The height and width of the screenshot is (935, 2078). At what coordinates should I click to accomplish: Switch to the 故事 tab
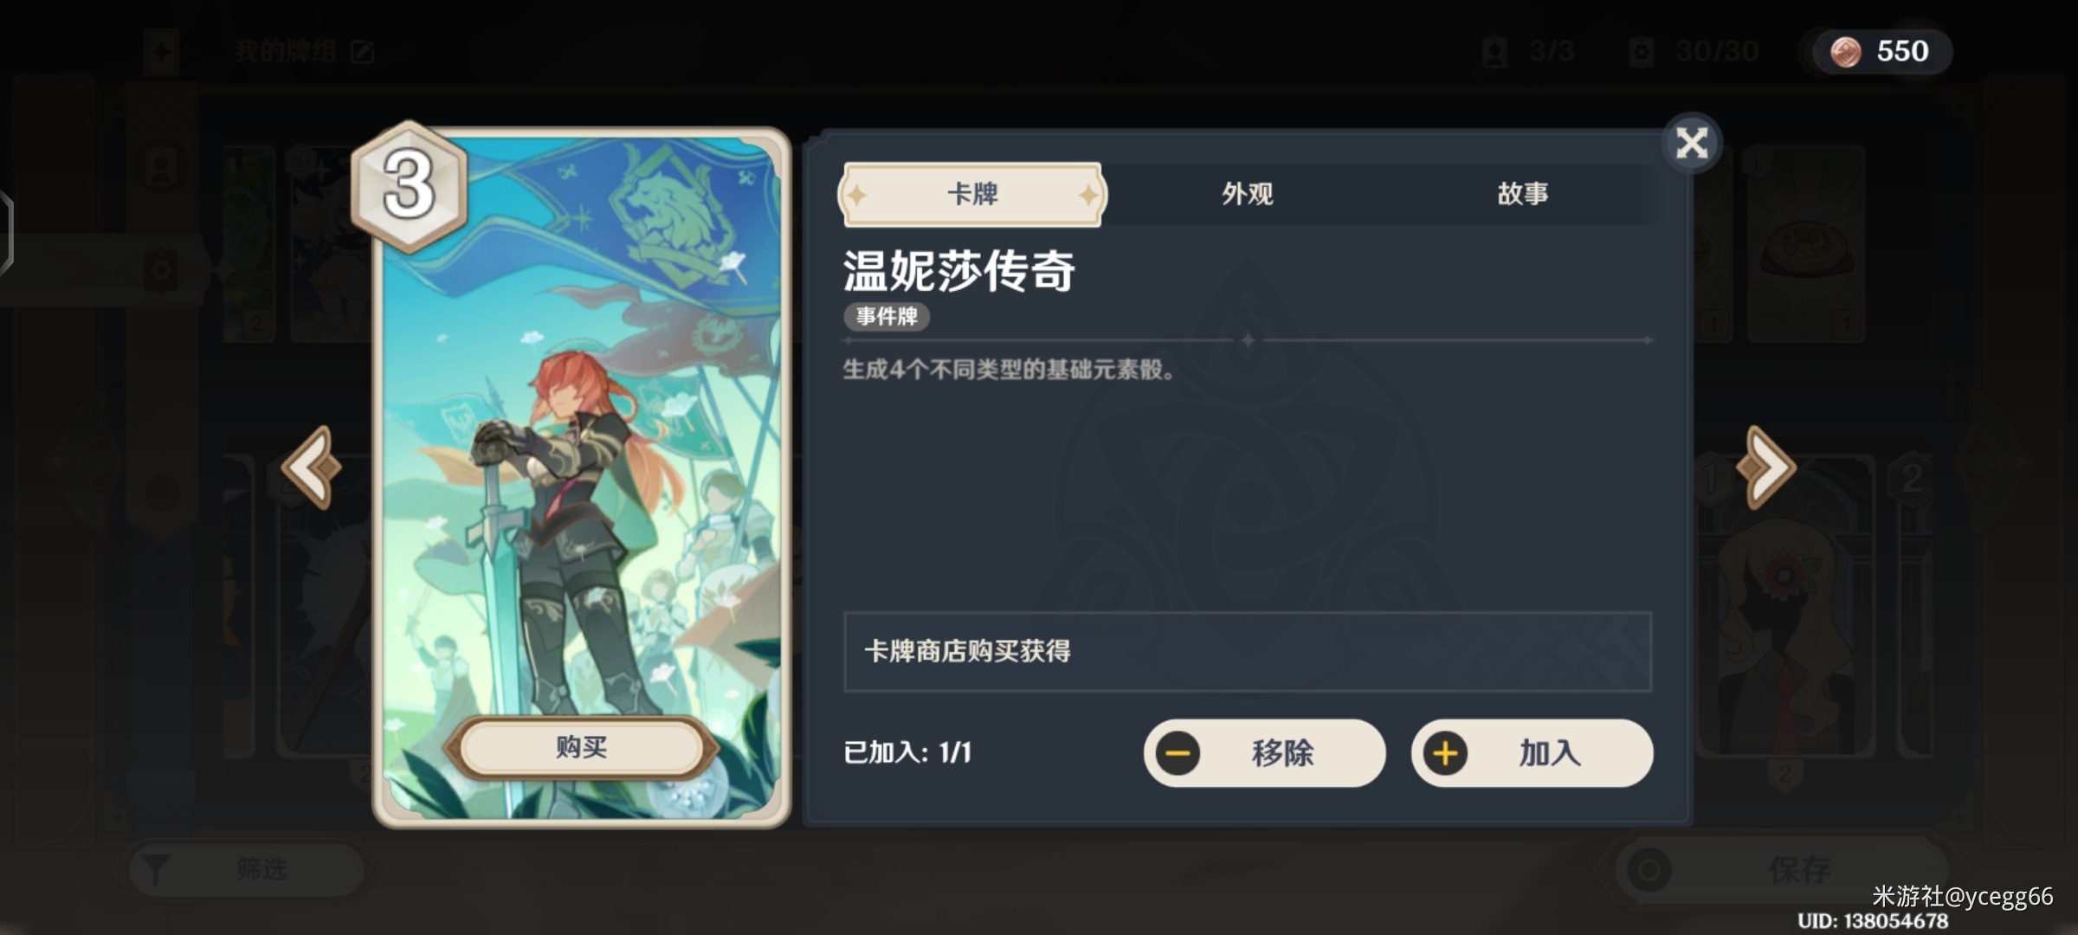[x=1523, y=194]
